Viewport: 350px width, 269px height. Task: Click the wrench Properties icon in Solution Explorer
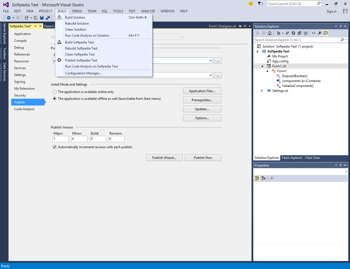coord(320,33)
